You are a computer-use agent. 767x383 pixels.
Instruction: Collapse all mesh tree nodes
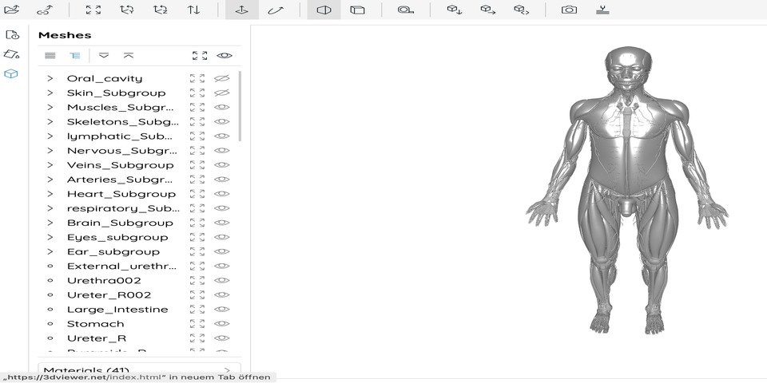click(128, 56)
